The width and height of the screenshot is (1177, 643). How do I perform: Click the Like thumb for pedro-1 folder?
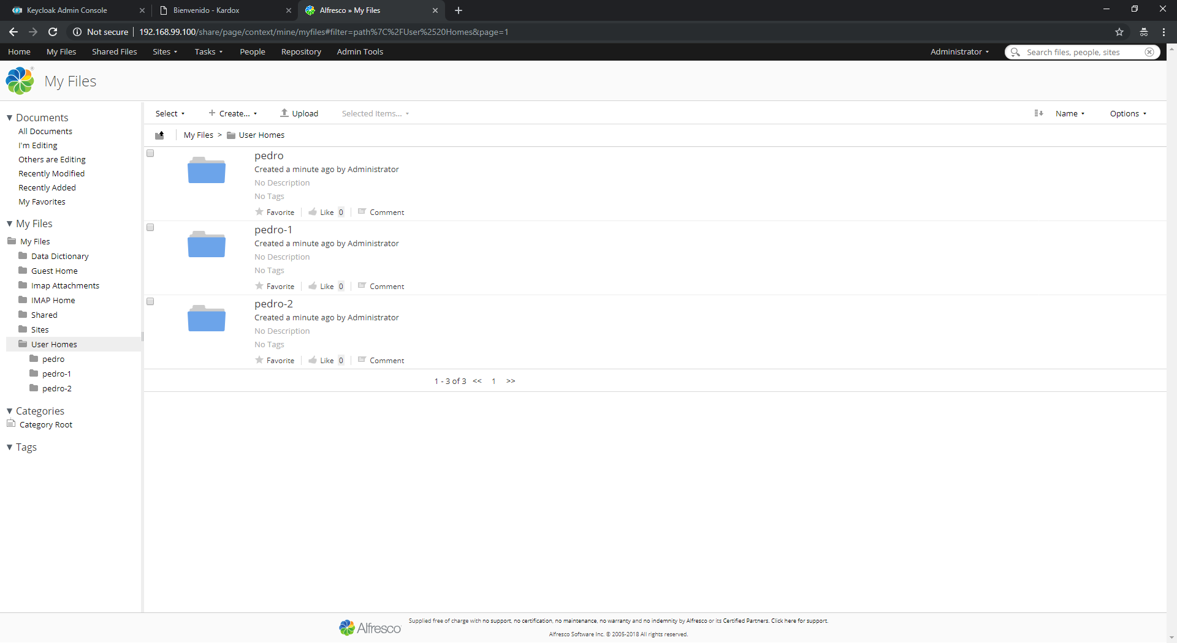(x=313, y=286)
